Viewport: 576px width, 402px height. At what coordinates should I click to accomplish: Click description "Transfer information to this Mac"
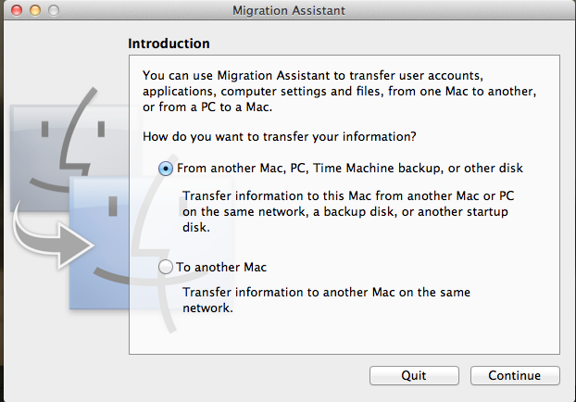tap(348, 212)
